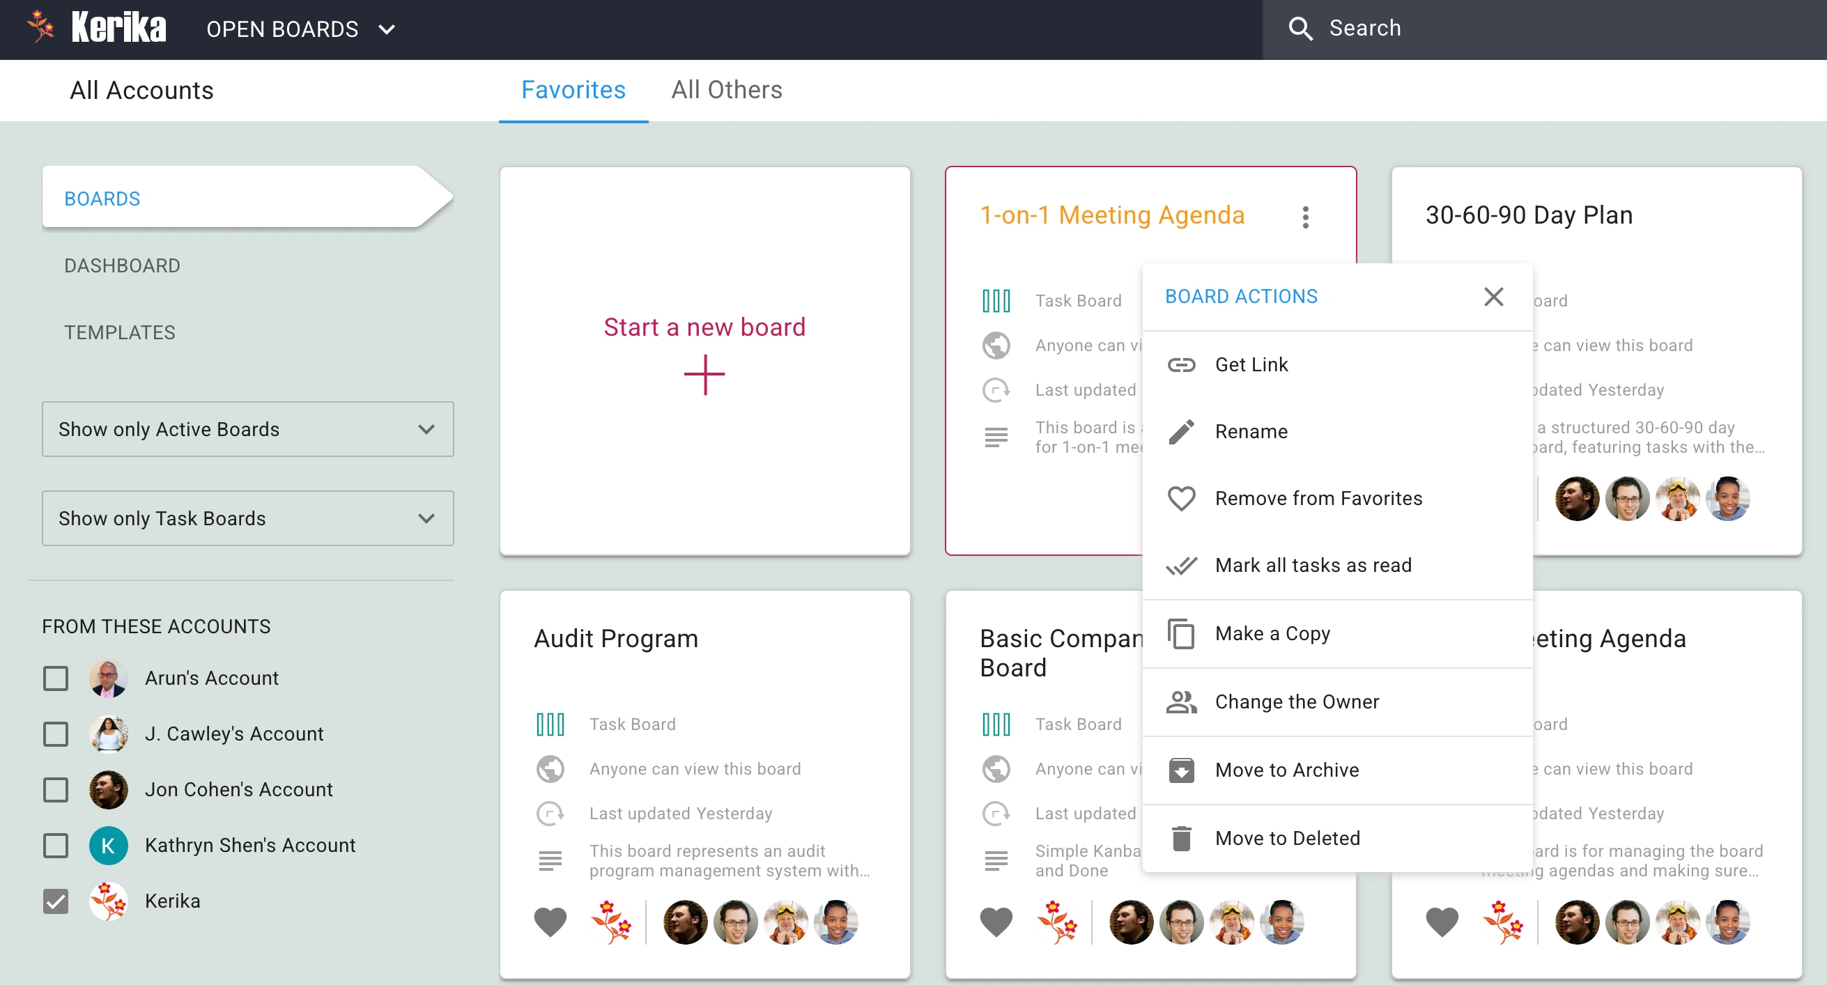
Task: Toggle the favorite heart on bottom-right Meeting Agenda card
Action: pos(1442,921)
